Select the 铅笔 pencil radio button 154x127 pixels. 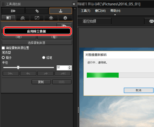(x=43, y=58)
